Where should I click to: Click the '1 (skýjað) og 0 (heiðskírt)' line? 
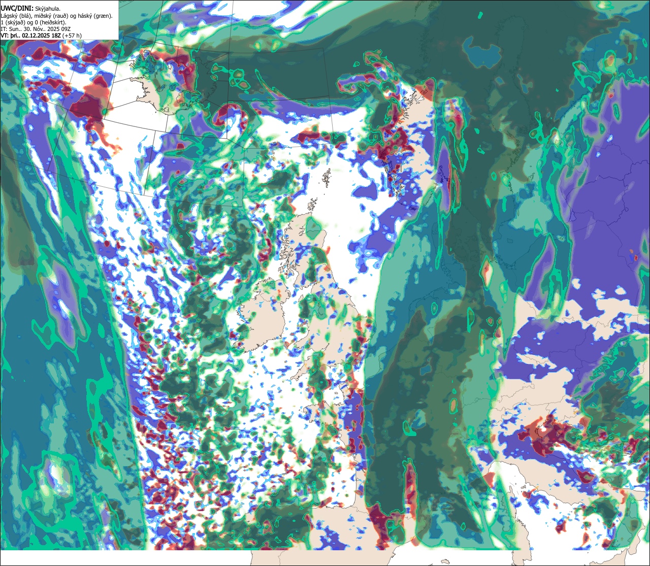34,22
